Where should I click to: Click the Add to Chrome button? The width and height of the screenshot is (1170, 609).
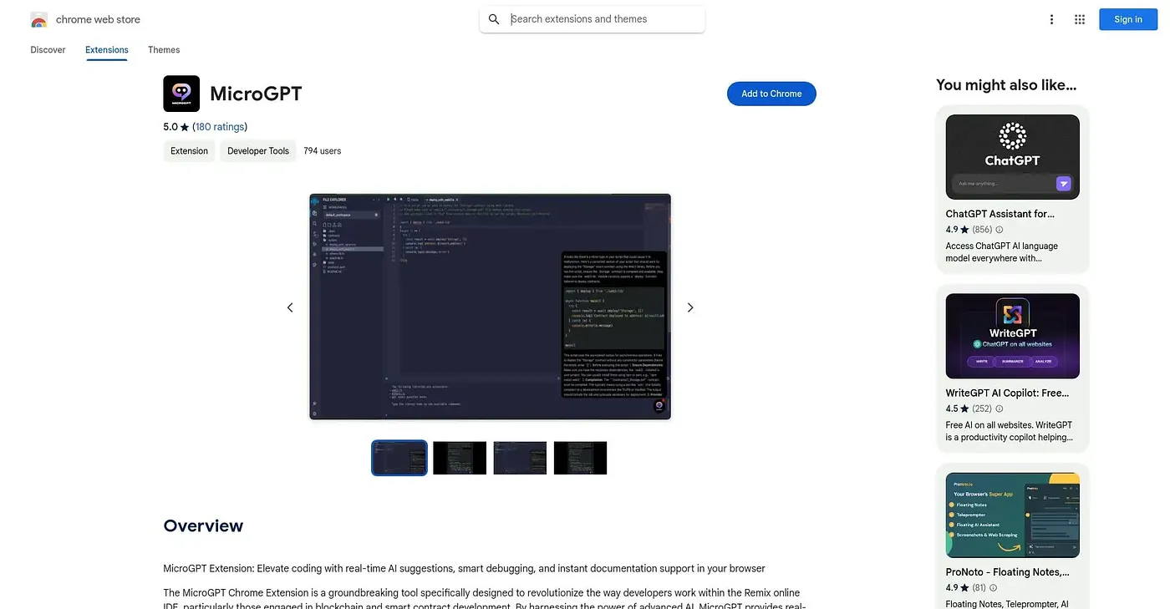click(771, 94)
